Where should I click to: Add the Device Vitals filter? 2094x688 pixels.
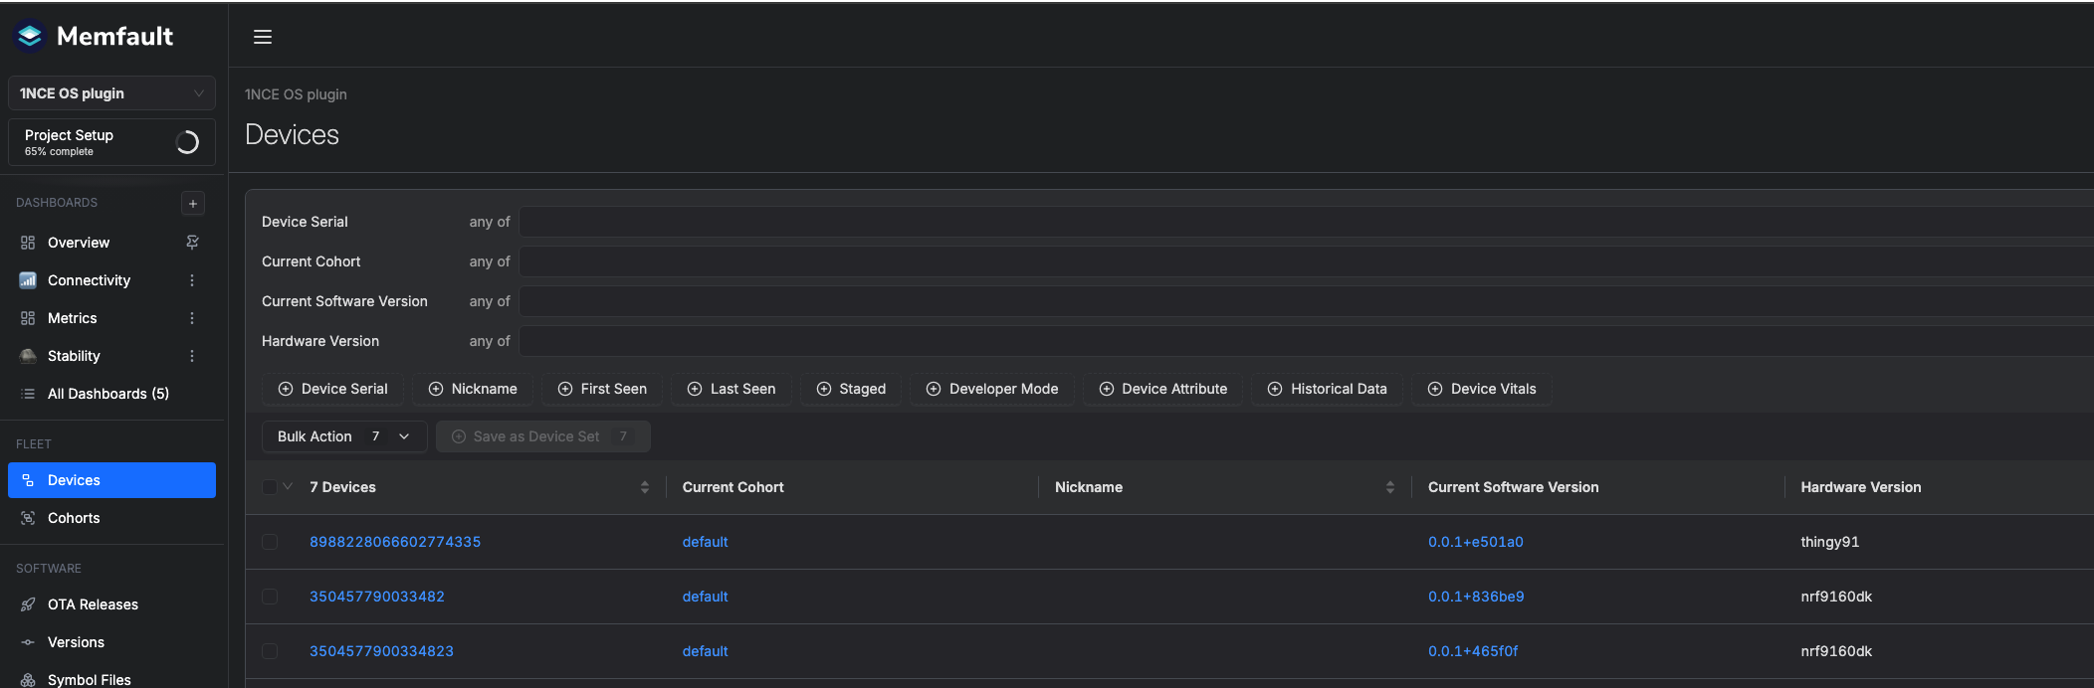coord(1481,389)
